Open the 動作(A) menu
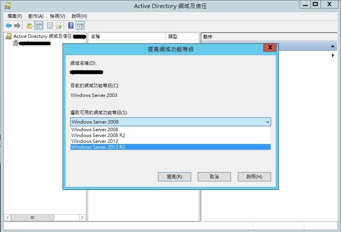Image resolution: width=341 pixels, height=232 pixels. pyautogui.click(x=36, y=16)
